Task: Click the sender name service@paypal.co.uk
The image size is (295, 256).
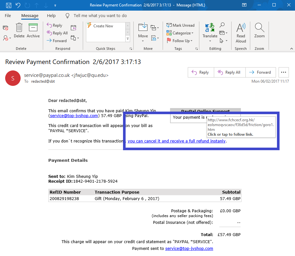Action: pyautogui.click(x=47, y=75)
